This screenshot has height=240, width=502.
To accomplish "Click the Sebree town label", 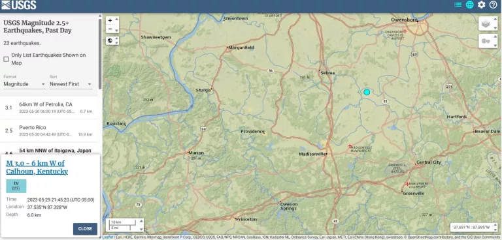I will point(328,73).
